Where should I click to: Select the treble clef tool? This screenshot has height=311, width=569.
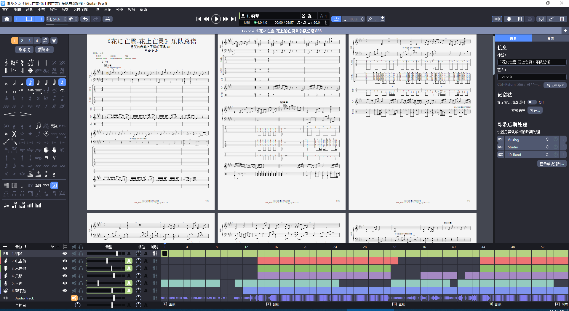tap(6, 63)
